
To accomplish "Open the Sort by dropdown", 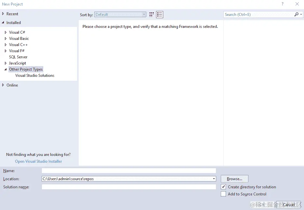I will click(x=120, y=15).
